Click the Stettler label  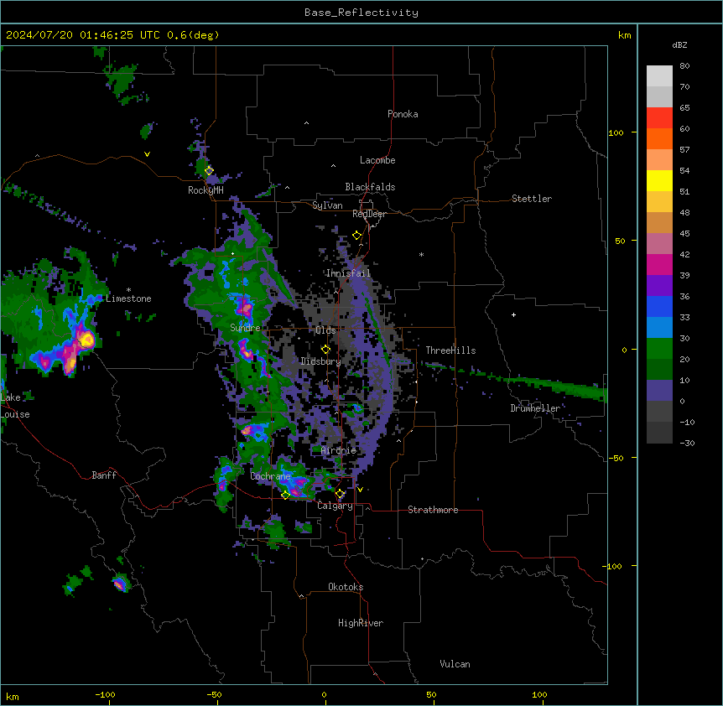coord(532,199)
